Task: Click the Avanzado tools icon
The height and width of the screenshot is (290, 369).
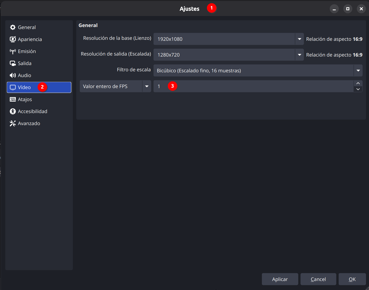Action: point(13,123)
